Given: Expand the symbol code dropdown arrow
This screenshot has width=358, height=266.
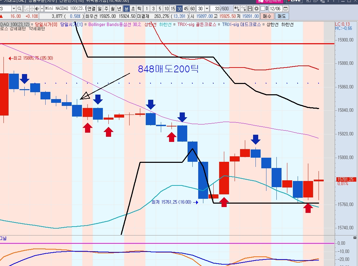Looking at the screenshot, I should pyautogui.click(x=13, y=9).
